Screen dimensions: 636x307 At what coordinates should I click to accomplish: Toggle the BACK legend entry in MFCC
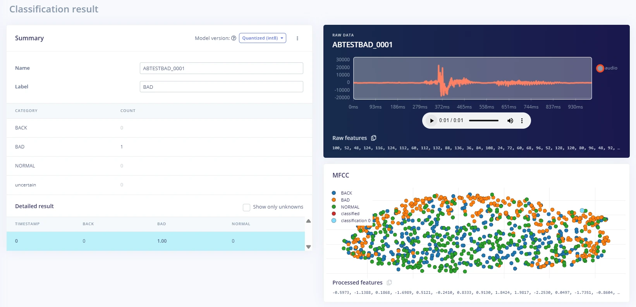[x=342, y=193]
